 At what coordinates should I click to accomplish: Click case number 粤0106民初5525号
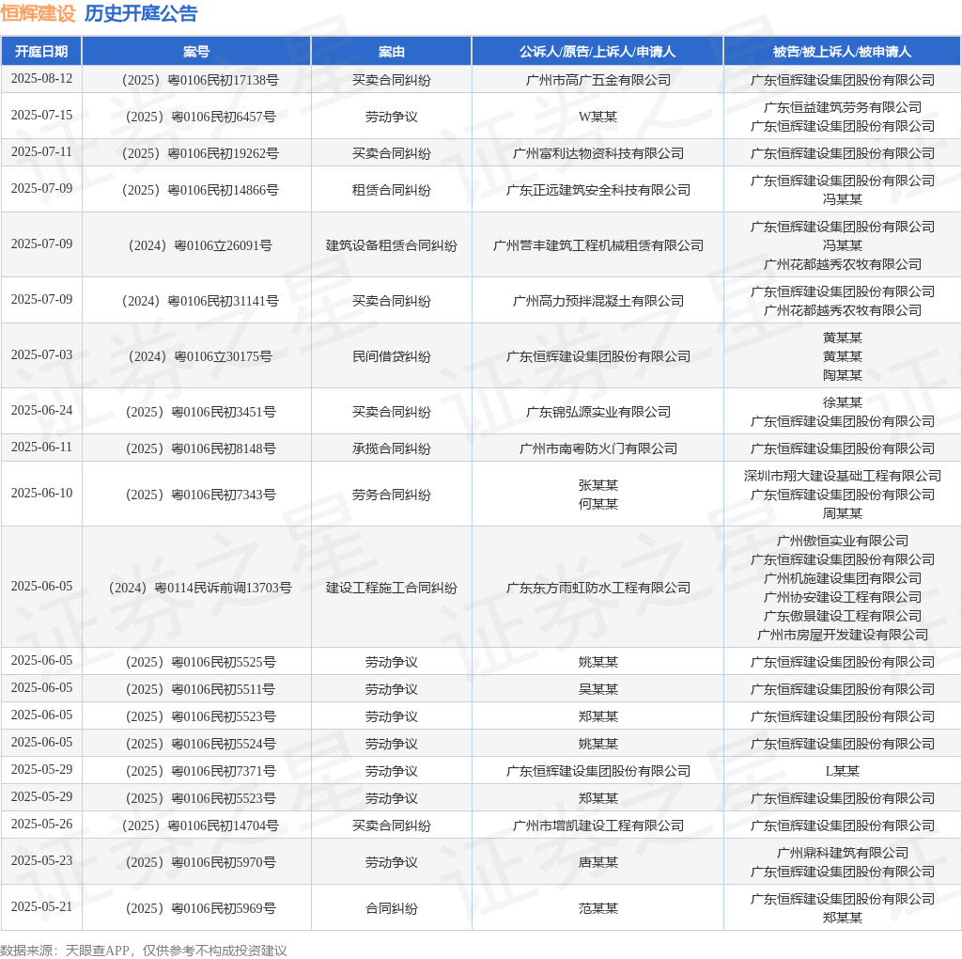200,662
